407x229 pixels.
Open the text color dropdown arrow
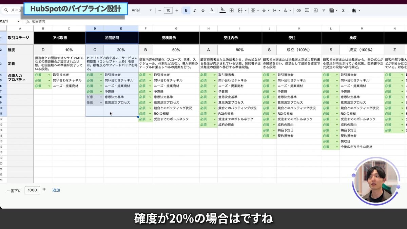pos(290,10)
